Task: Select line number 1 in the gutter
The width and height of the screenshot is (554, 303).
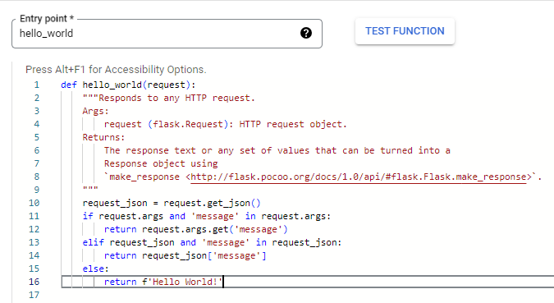Action: tap(37, 85)
